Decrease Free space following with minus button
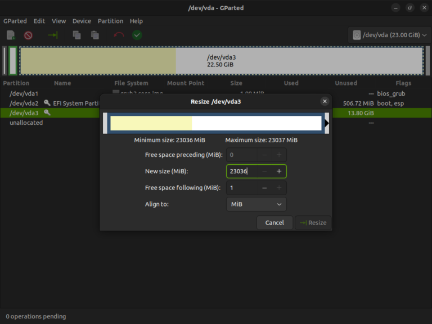This screenshot has height=324, width=432. pos(264,188)
